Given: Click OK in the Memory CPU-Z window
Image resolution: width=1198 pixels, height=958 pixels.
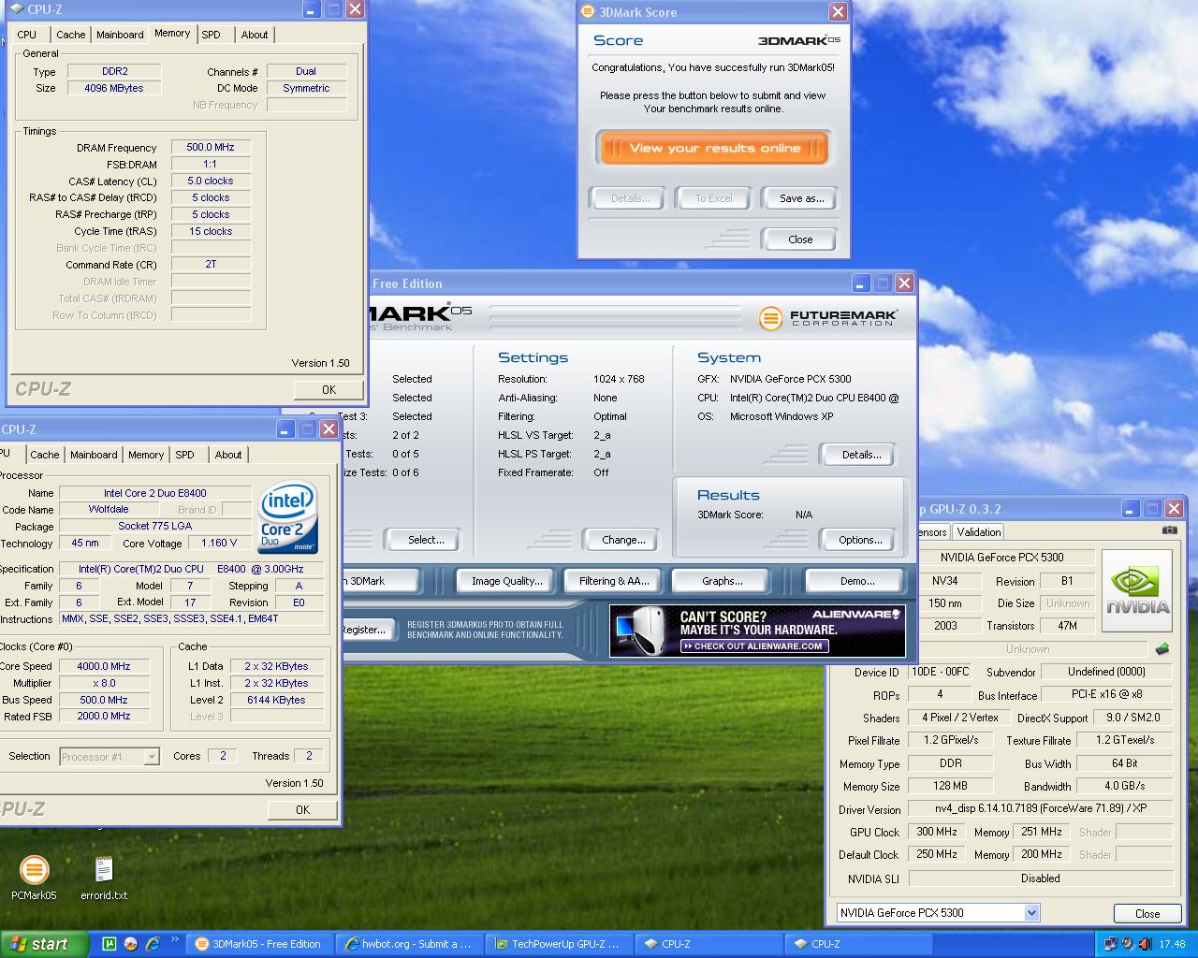Looking at the screenshot, I should (x=329, y=390).
